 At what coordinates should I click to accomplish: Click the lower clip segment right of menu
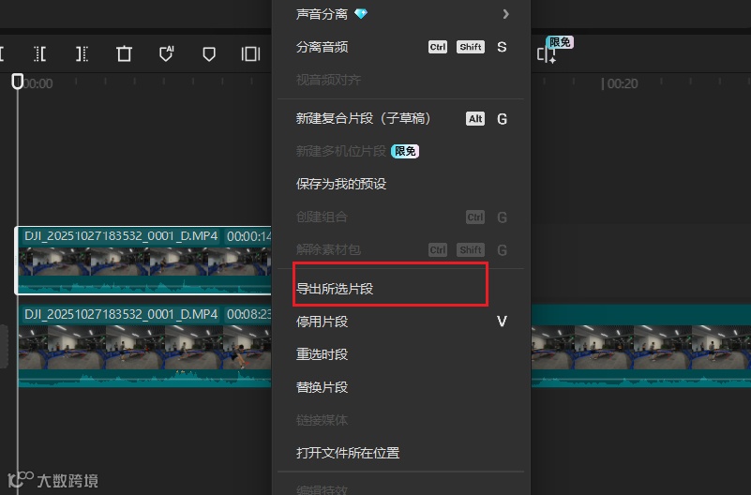pyautogui.click(x=641, y=346)
